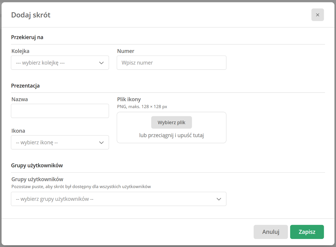The image size is (336, 247).
Task: Click the Kolejka field label
Action: coord(20,51)
